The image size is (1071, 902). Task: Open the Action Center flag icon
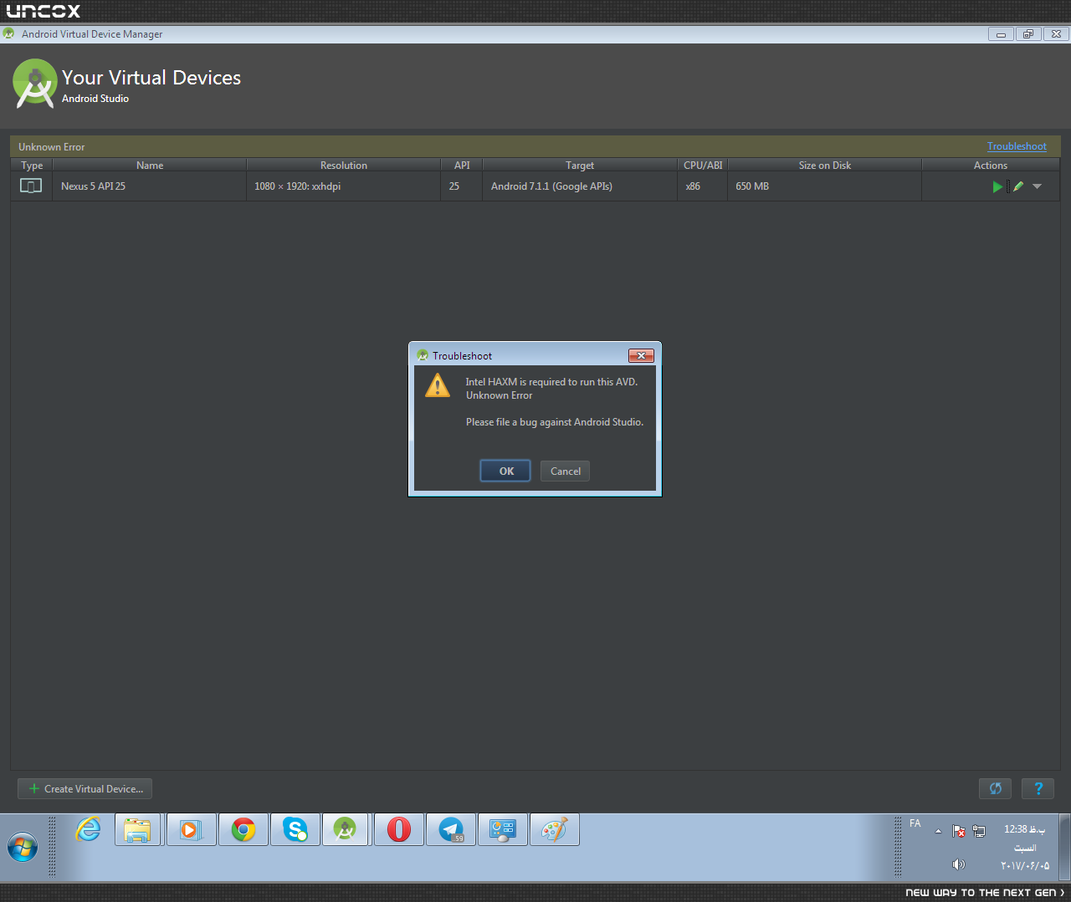point(959,831)
